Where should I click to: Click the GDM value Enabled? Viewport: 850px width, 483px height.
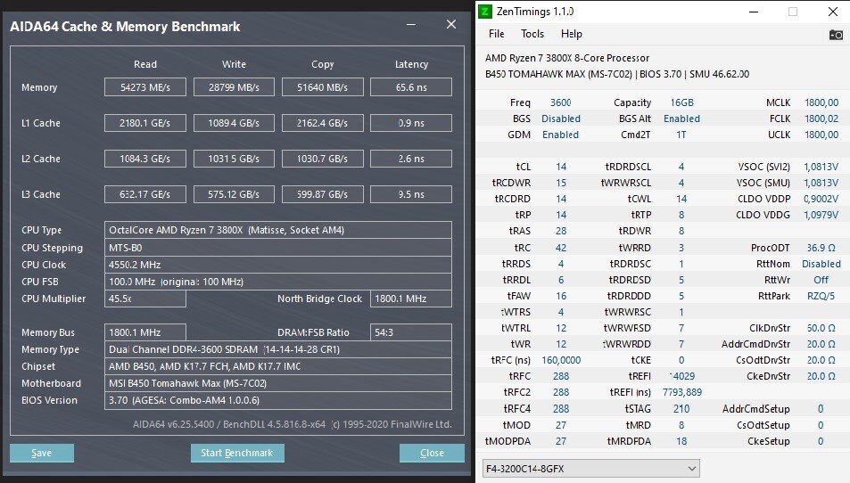560,135
